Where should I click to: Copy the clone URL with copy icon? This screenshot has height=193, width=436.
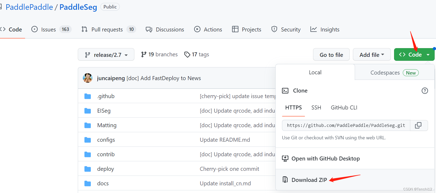pos(418,125)
